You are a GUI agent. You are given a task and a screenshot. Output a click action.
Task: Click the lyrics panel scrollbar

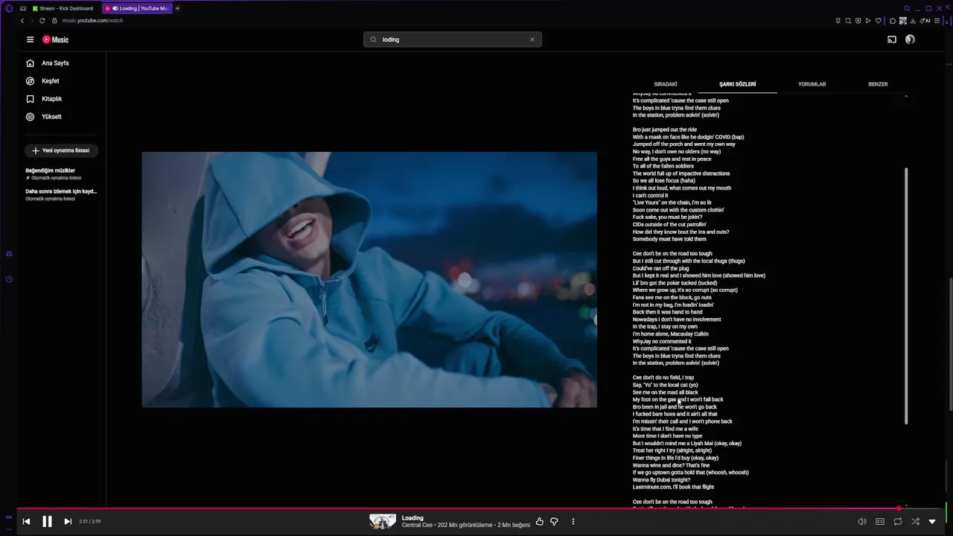[x=906, y=296]
